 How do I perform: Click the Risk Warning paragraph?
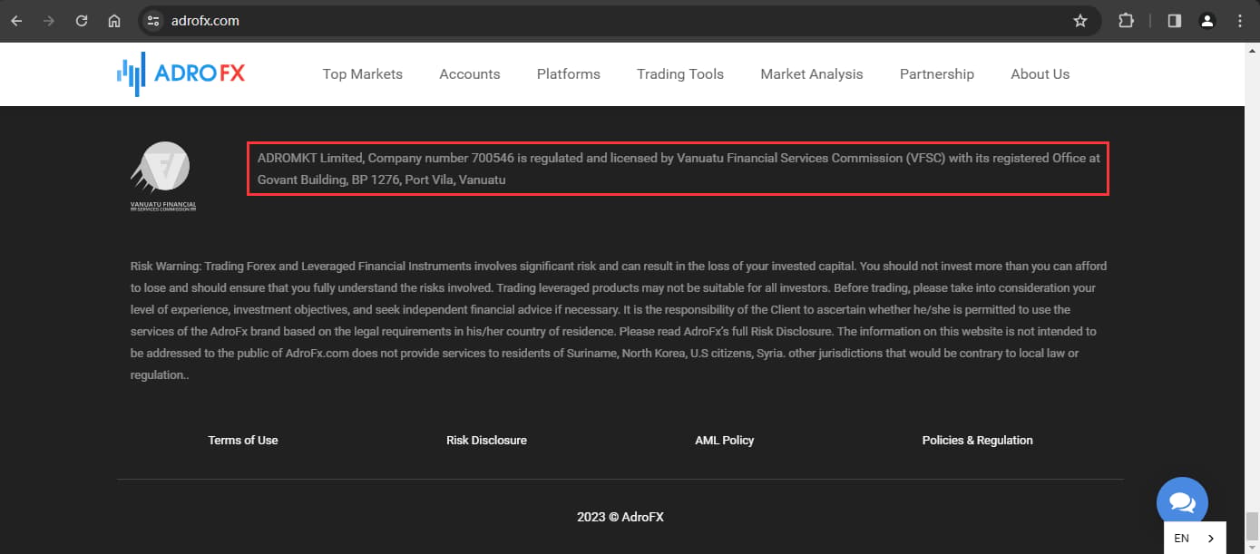(619, 321)
